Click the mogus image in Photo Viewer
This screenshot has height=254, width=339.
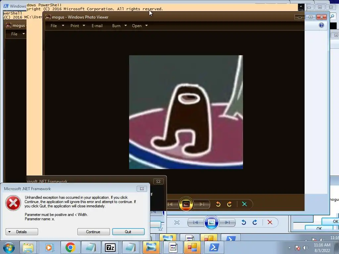(186, 112)
